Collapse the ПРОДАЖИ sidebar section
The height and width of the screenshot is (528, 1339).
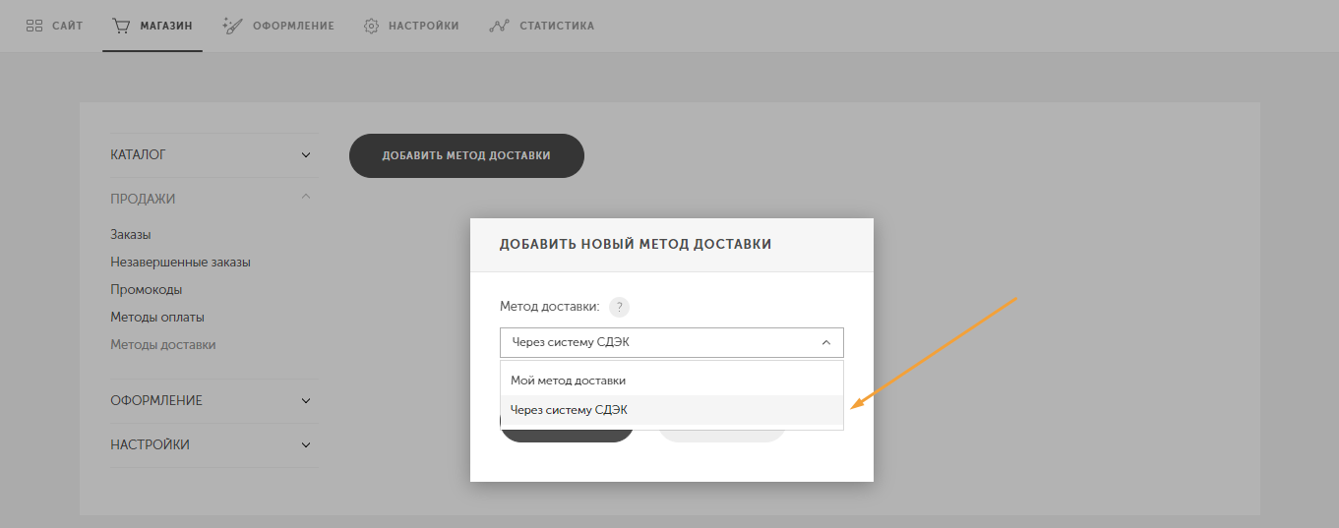pos(306,198)
